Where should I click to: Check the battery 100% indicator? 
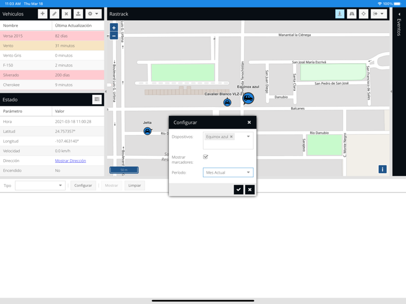(391, 3)
